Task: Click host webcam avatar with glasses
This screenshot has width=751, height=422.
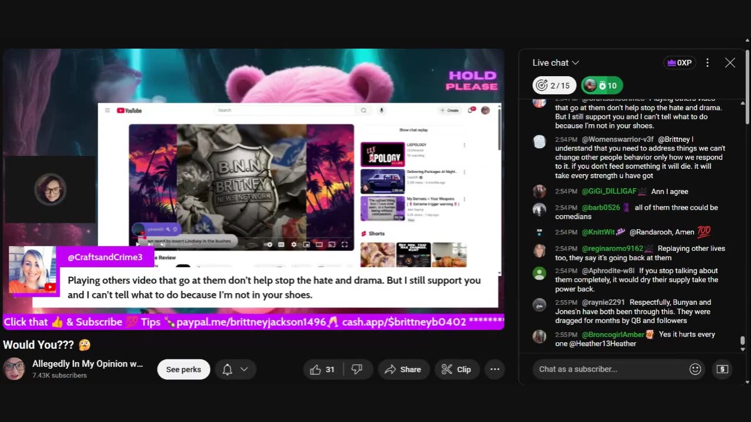Action: click(50, 189)
